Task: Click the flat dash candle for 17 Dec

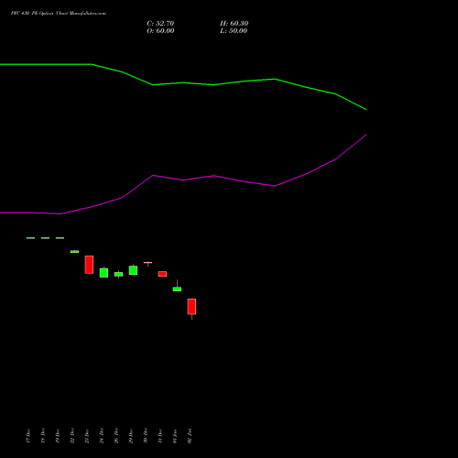Action: 30,238
